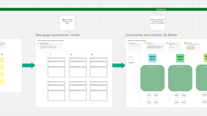Click the emoji beside 'Work alone together' instruction
207x116 pixels.
click(38, 43)
